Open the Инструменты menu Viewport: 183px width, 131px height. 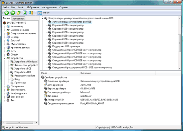tap(49, 7)
